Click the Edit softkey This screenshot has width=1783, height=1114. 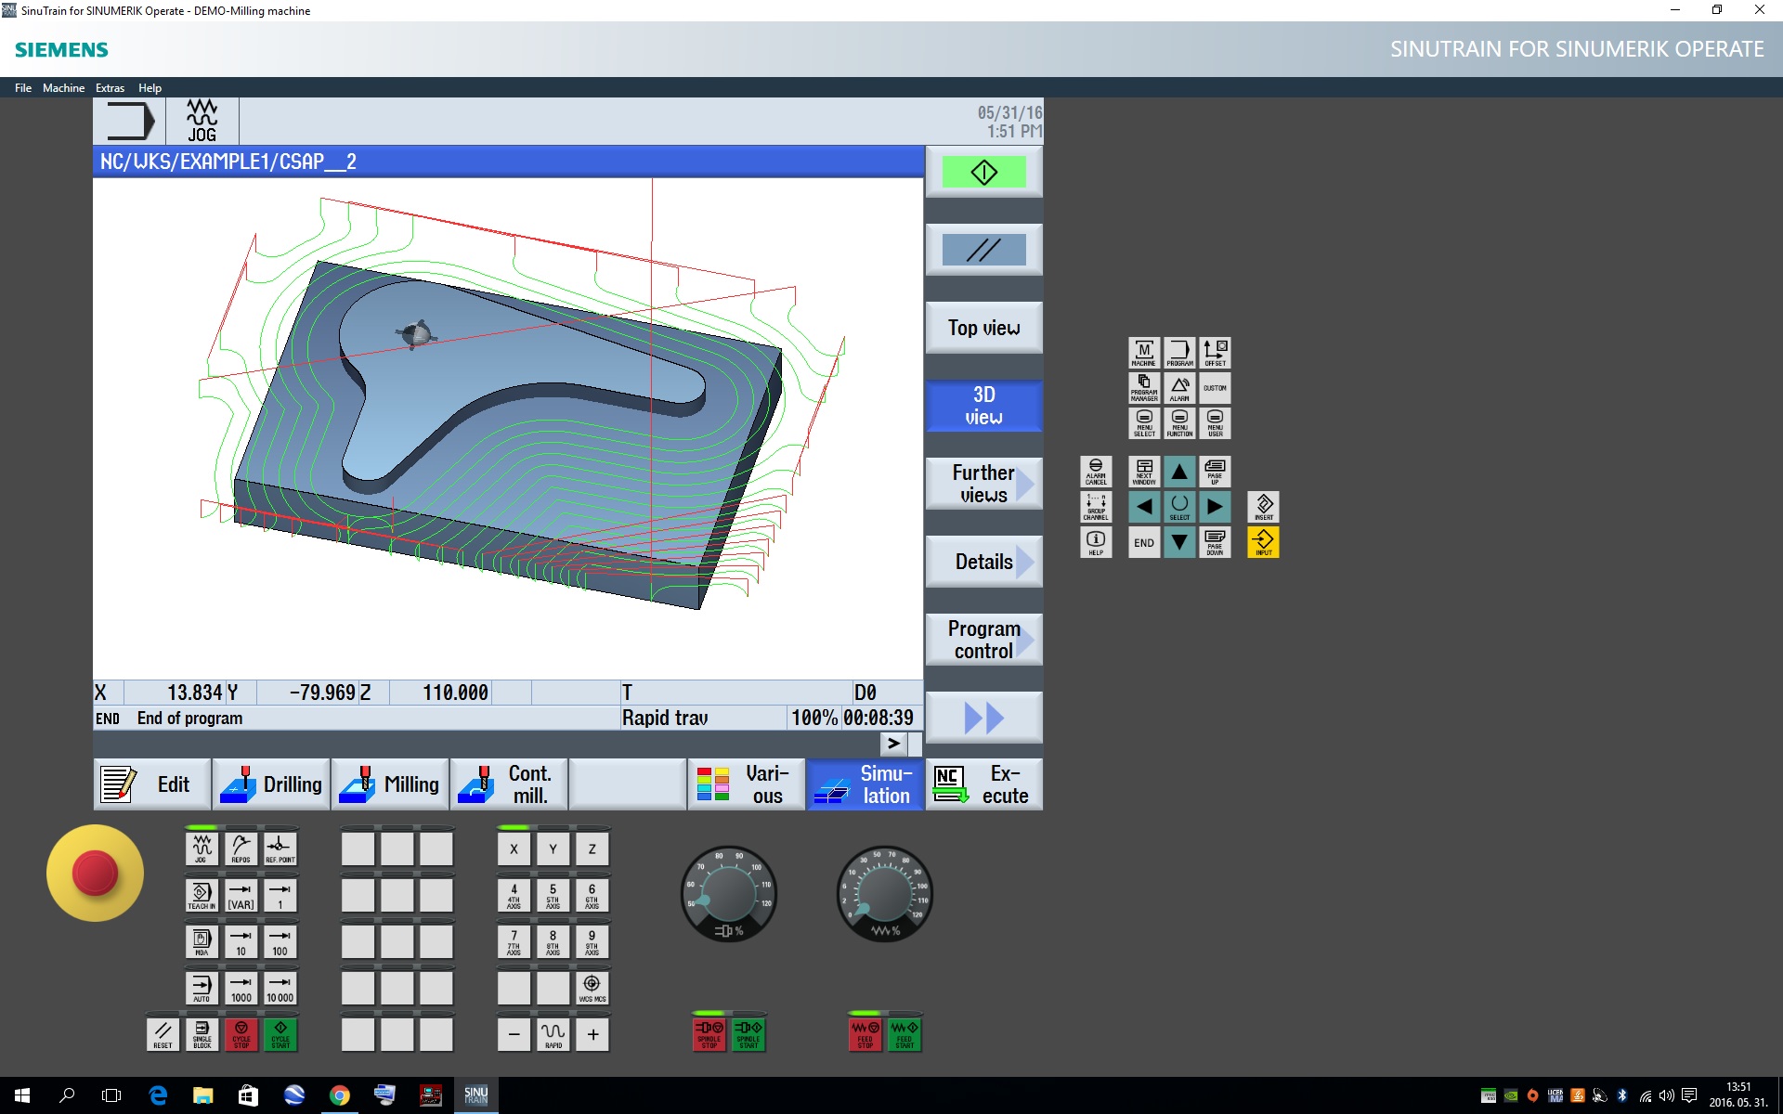pos(151,784)
